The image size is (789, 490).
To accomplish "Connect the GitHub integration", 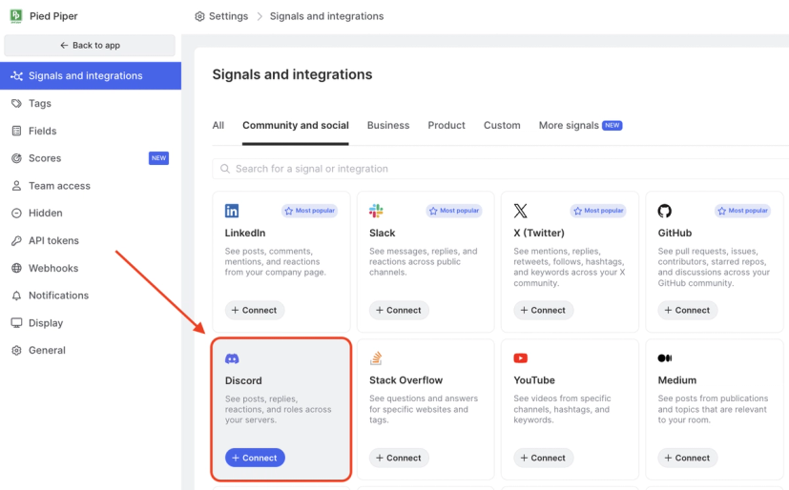I will [x=687, y=310].
